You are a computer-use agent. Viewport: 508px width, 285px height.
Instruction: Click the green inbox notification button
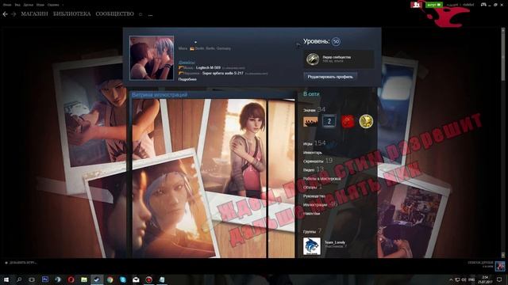tap(434, 5)
